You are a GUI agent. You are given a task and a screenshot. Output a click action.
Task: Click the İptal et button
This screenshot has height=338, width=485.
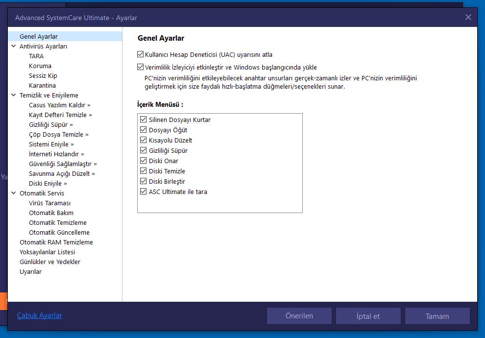[x=368, y=316]
